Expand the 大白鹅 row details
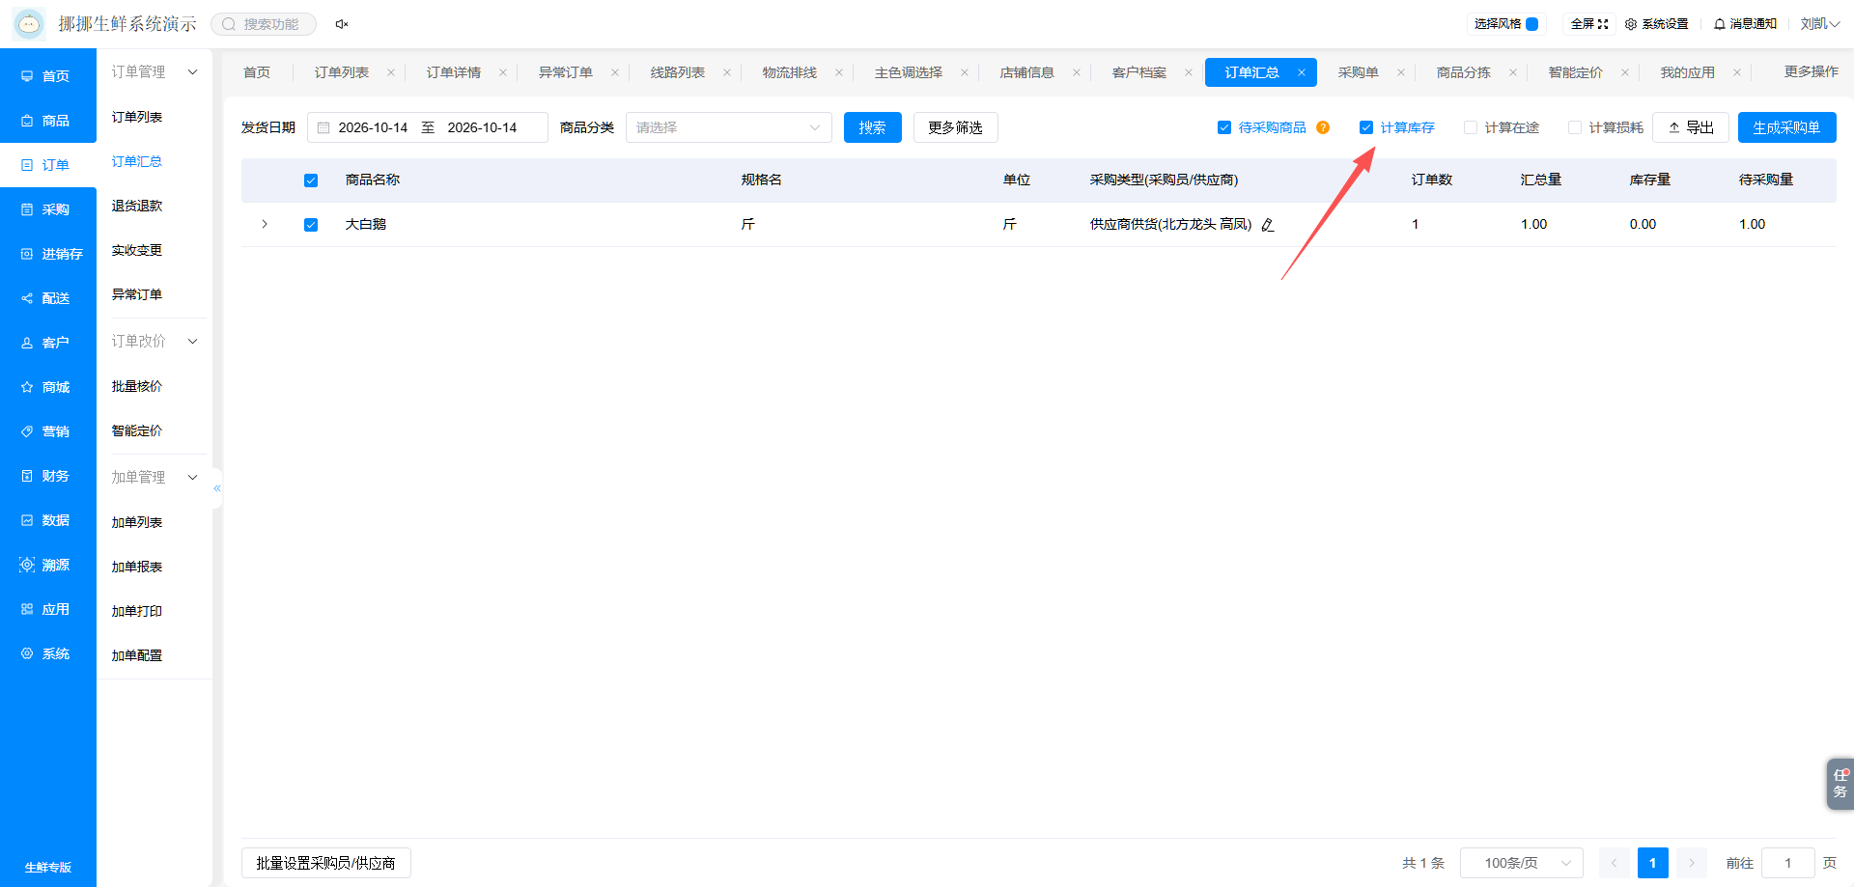This screenshot has height=887, width=1854. tap(265, 224)
